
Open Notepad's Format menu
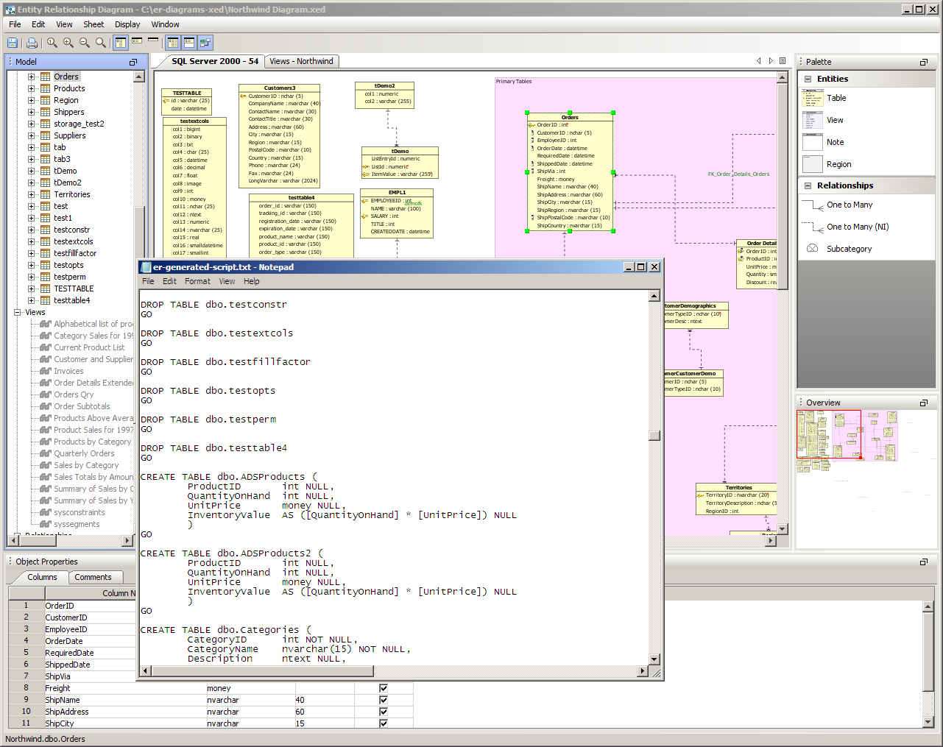197,281
